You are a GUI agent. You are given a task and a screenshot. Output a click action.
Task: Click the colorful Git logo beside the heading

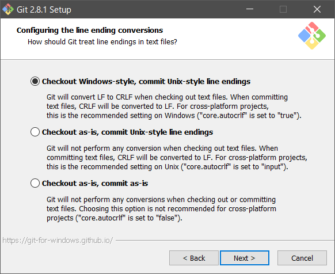pyautogui.click(x=312, y=36)
